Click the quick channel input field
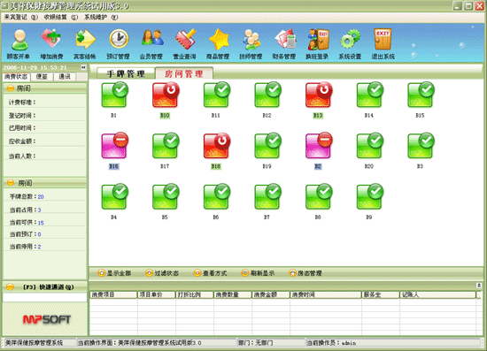The height and width of the screenshot is (351, 487). [x=45, y=297]
